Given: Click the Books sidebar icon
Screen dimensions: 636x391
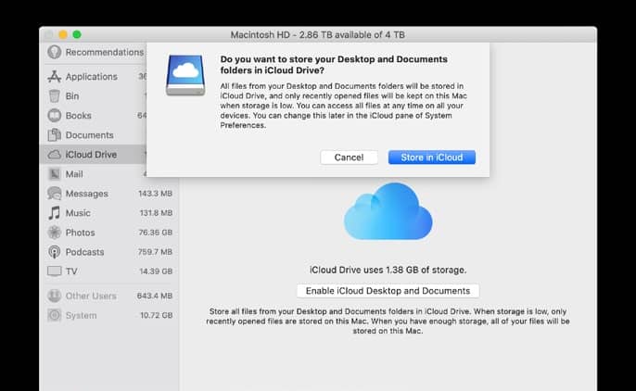Looking at the screenshot, I should [55, 116].
